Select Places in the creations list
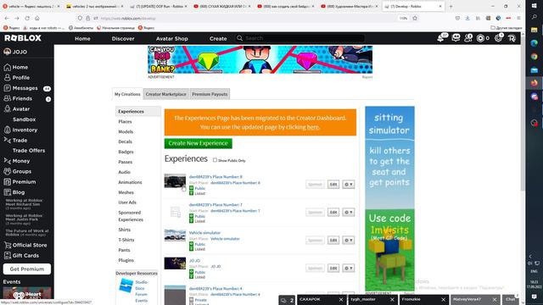The height and width of the screenshot is (305, 543). point(125,122)
